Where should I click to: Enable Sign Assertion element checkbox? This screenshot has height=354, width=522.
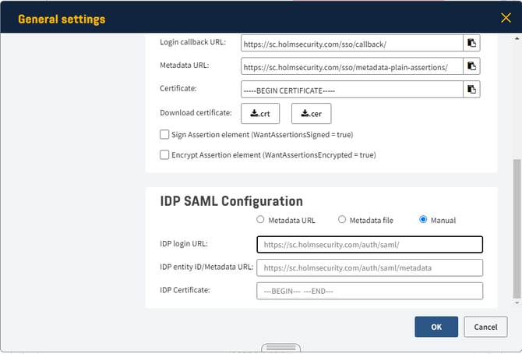[x=164, y=135]
